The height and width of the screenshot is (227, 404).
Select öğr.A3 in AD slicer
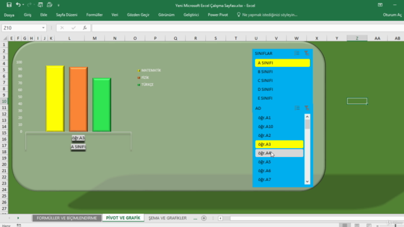[x=279, y=144]
